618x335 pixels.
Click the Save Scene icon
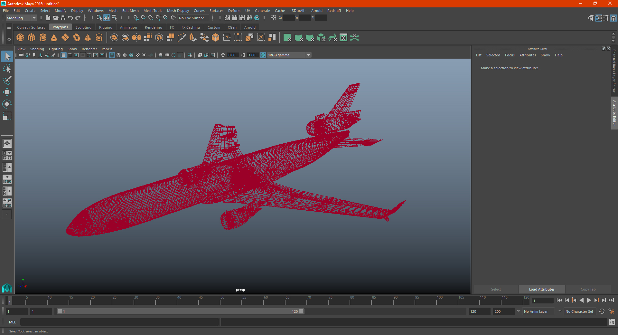63,18
